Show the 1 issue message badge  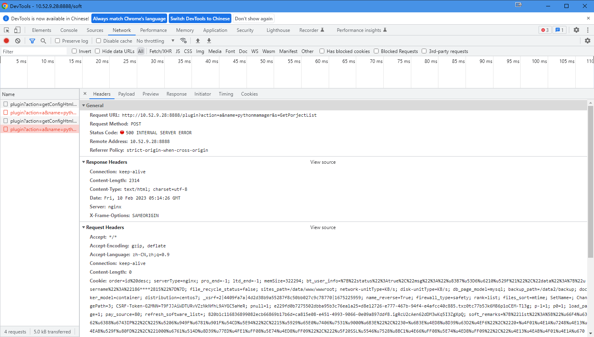560,30
